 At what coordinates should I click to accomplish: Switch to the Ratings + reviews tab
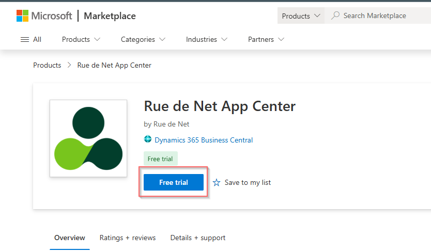128,238
